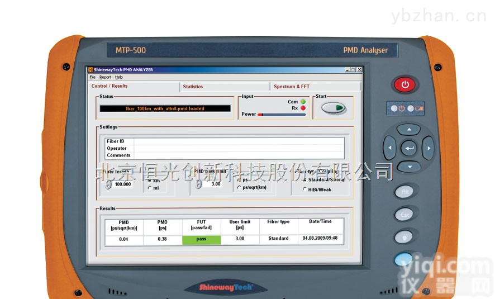
Task: Click the Power level indicator bar
Action: point(282,115)
